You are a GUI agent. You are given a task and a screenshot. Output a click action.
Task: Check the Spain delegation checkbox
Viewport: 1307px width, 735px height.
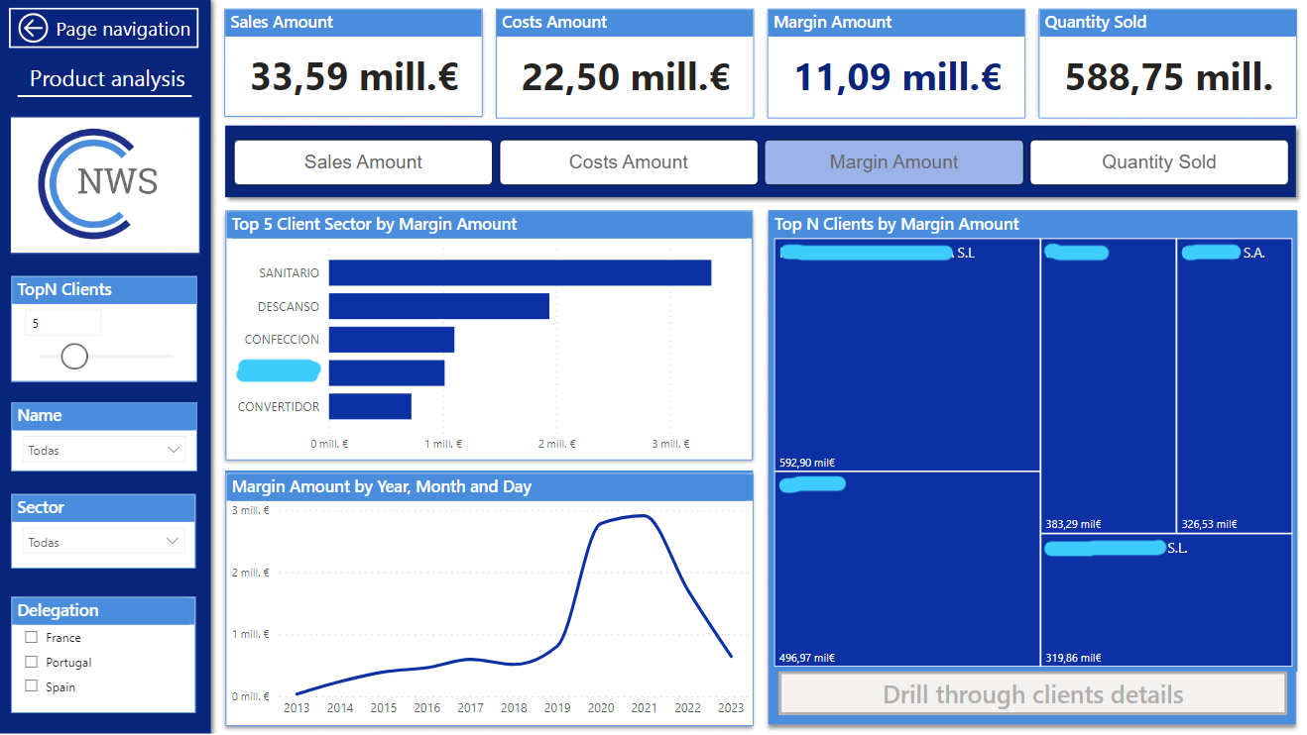(x=32, y=686)
